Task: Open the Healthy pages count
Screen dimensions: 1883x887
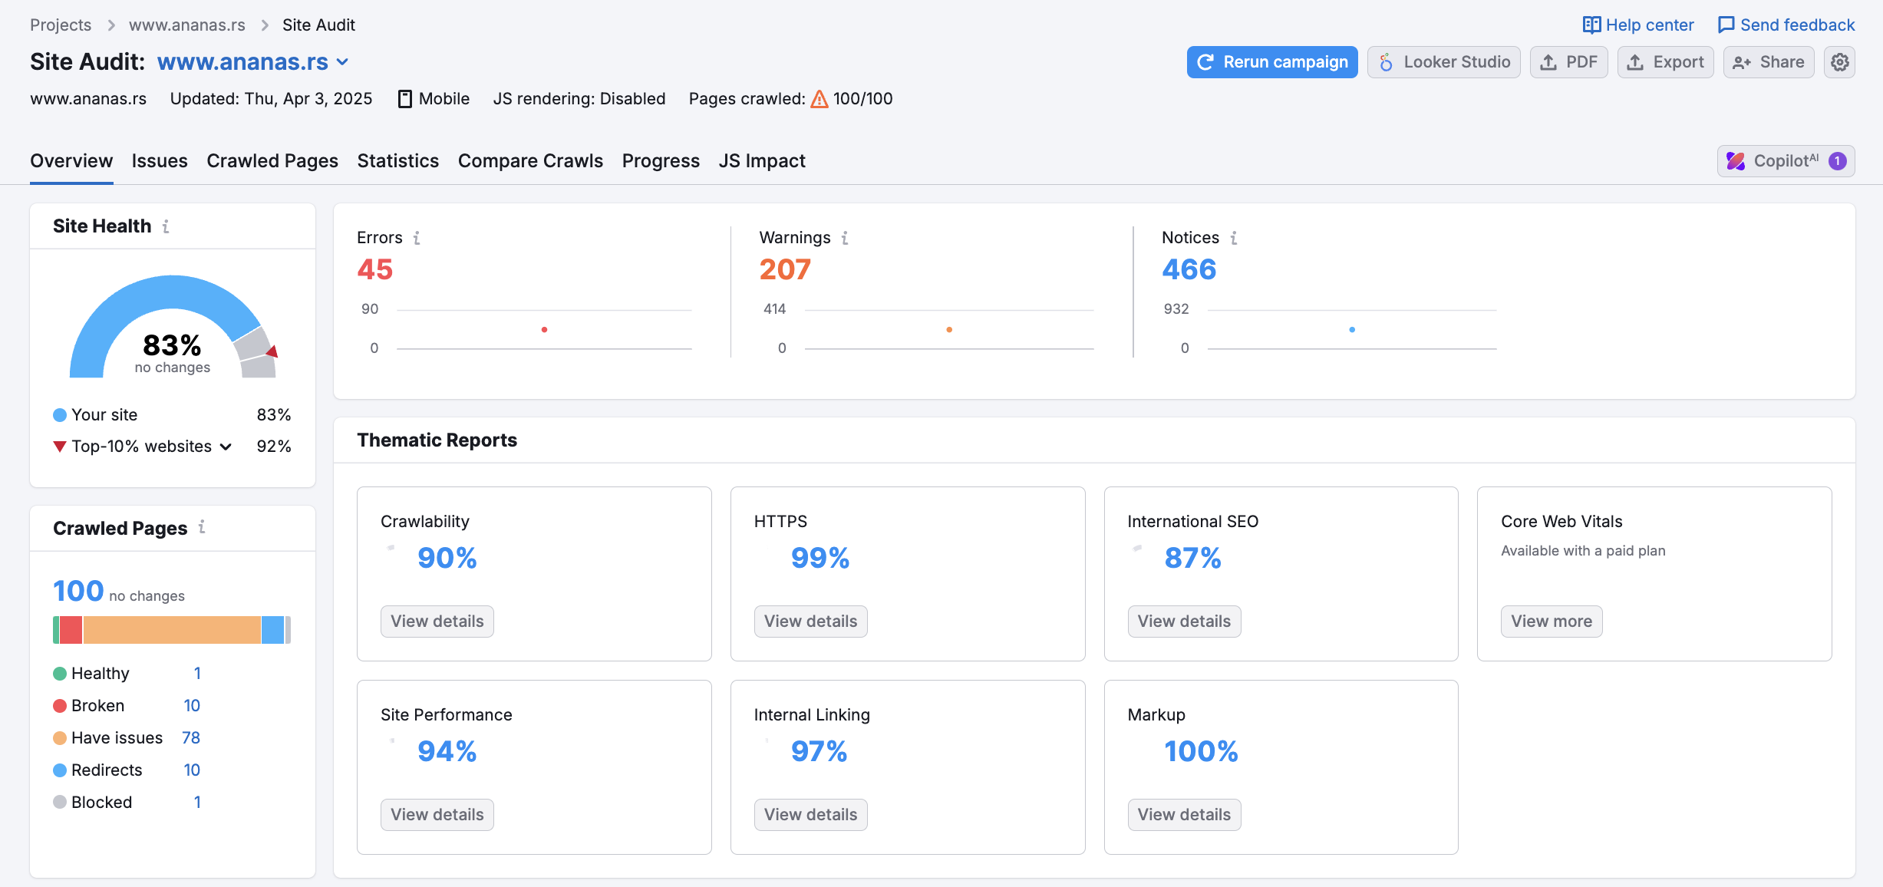Action: click(x=197, y=674)
